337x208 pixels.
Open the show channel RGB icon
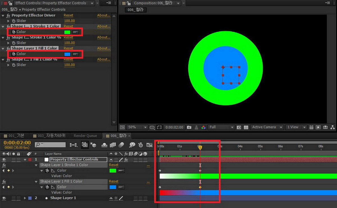tap(203, 127)
